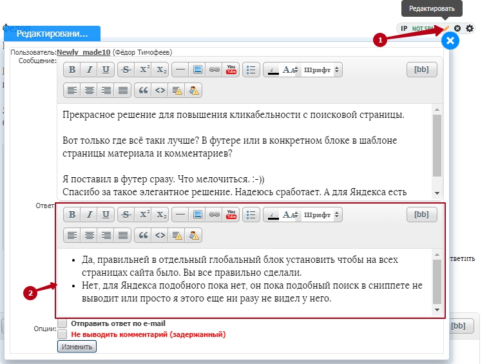Insert YouTube video in message editor
Viewport: 489px width, 364px height.
pyautogui.click(x=231, y=70)
